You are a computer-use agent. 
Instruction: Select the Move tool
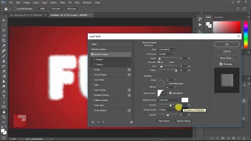(x=4, y=20)
